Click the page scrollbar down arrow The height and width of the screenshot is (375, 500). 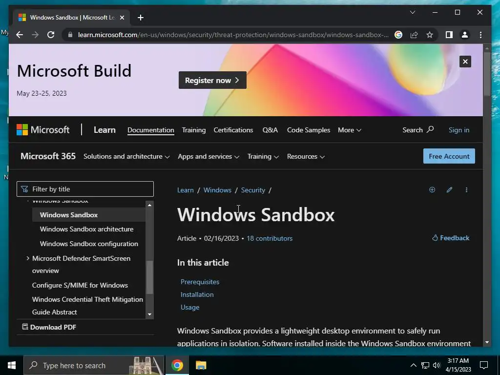(487, 342)
